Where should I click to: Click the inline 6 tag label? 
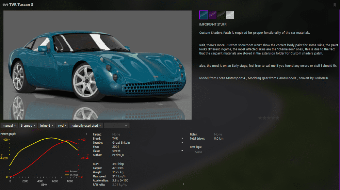pyautogui.click(x=45, y=126)
